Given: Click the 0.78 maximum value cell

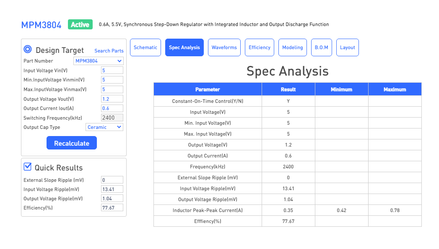Looking at the screenshot, I should tap(395, 210).
